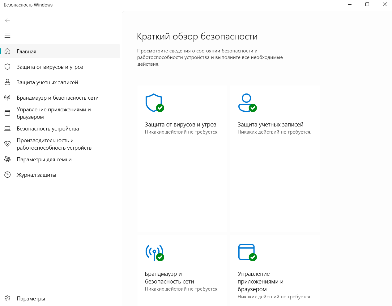Toggle the hamburger navigation menu
The width and height of the screenshot is (392, 306).
pos(7,36)
